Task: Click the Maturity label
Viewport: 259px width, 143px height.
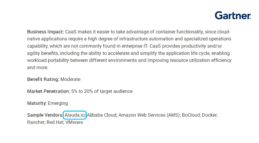Action: pos(37,103)
